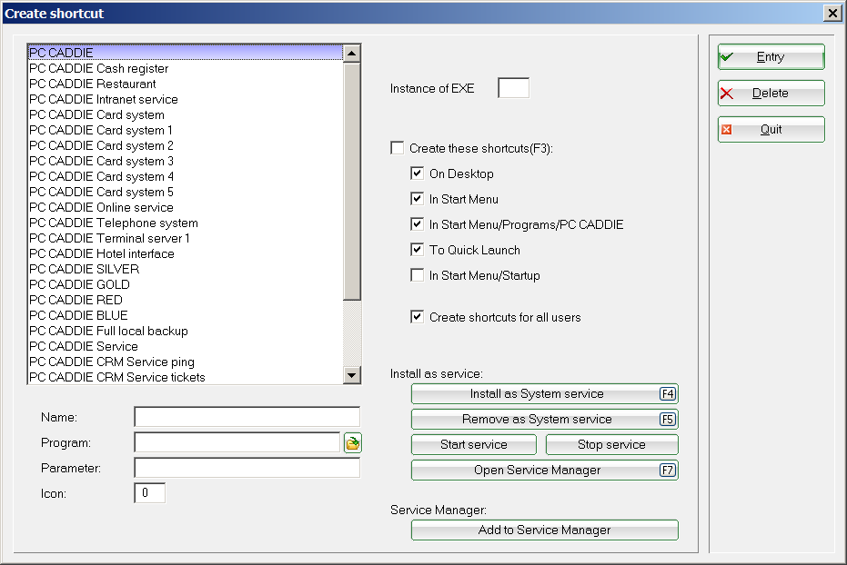Select PC CADDIE RED entry
This screenshot has width=847, height=565.
[186, 301]
